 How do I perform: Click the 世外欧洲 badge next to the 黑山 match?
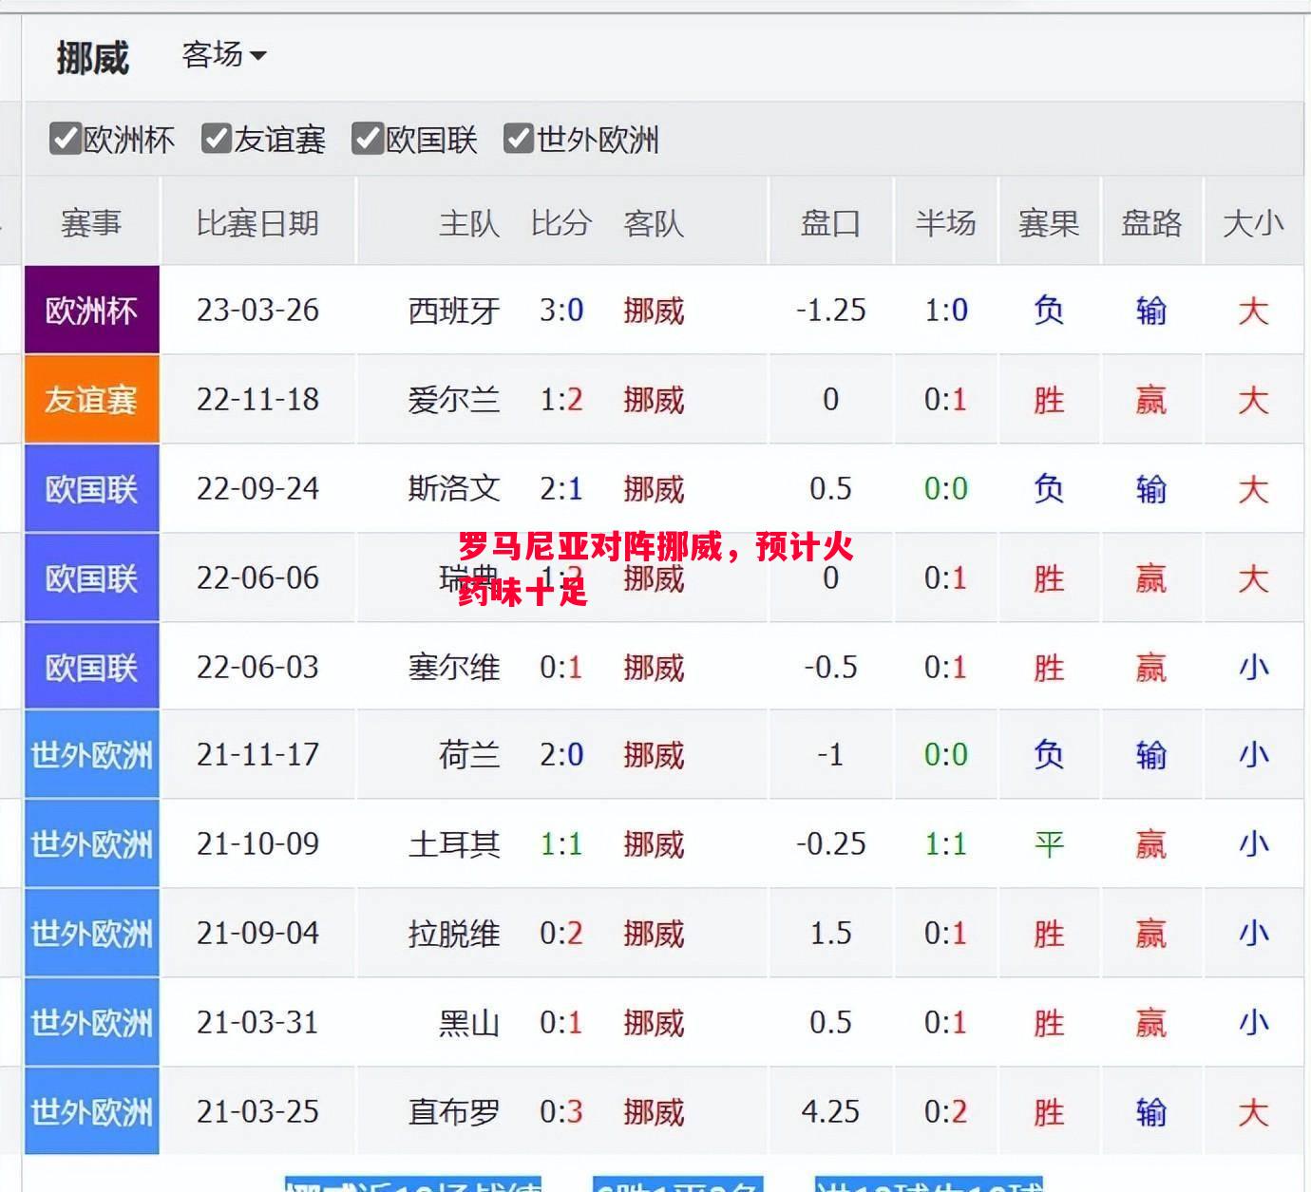(91, 1022)
